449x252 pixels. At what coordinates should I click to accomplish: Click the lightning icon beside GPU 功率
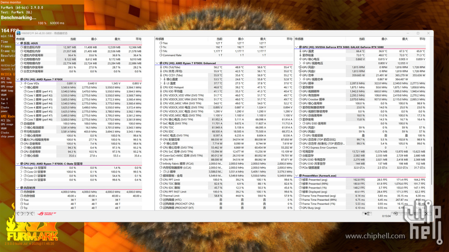pyautogui.click(x=299, y=75)
